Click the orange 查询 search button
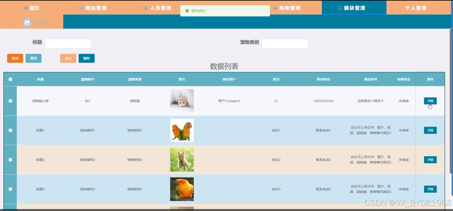 [x=15, y=58]
